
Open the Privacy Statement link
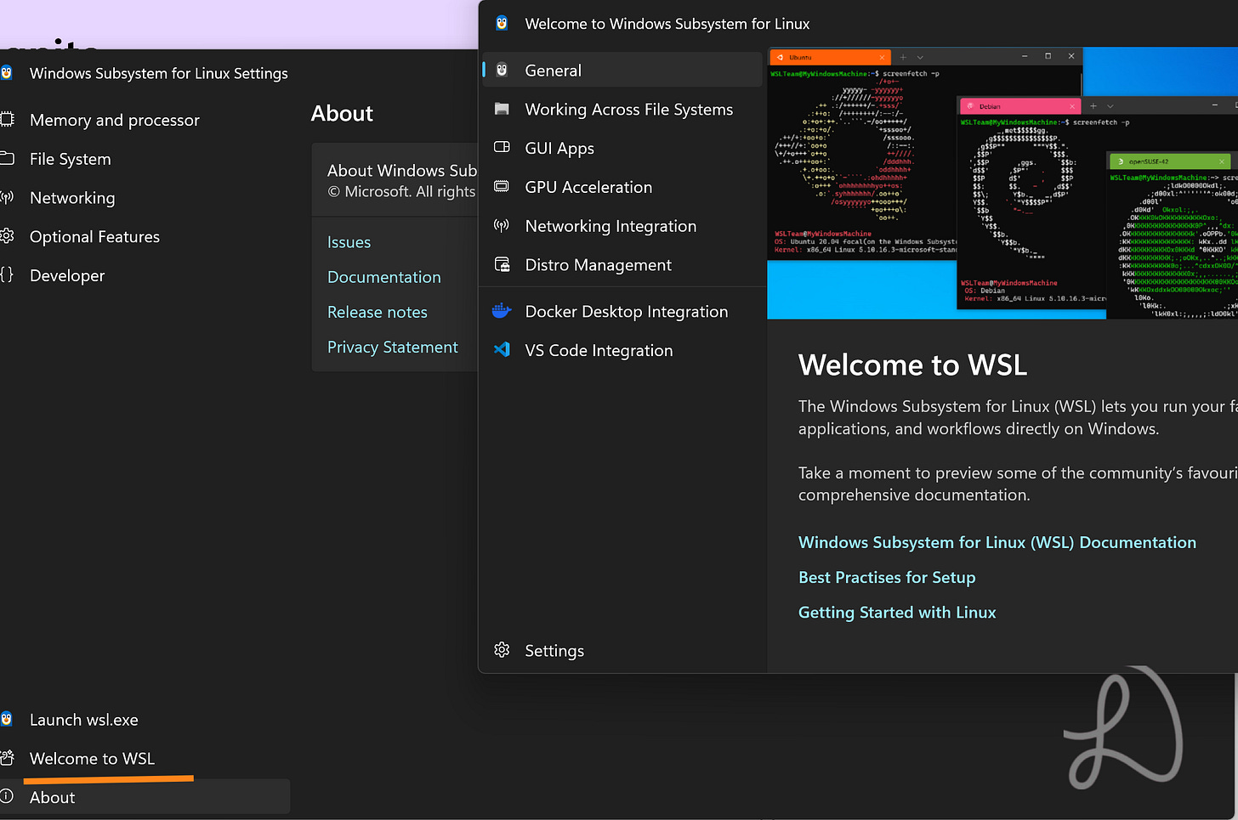click(x=392, y=347)
